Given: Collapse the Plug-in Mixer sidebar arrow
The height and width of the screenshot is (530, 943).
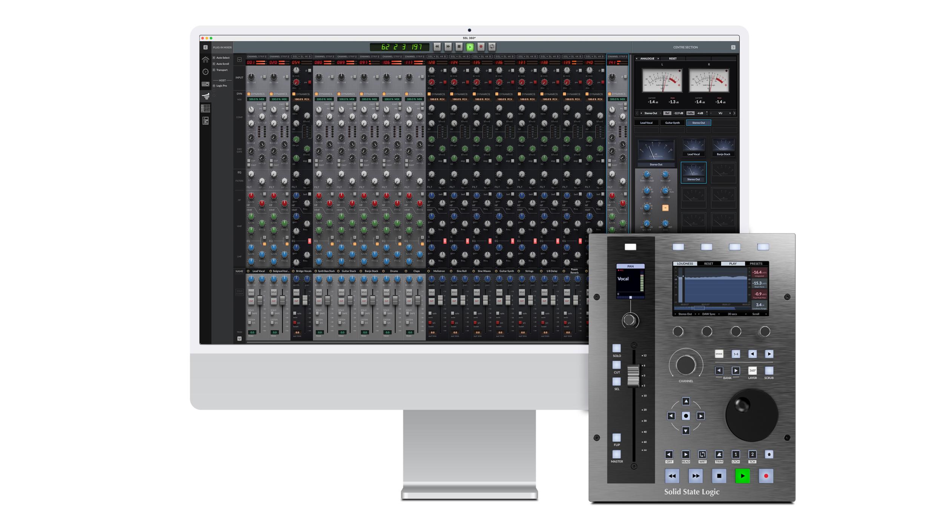Looking at the screenshot, I should coord(205,48).
